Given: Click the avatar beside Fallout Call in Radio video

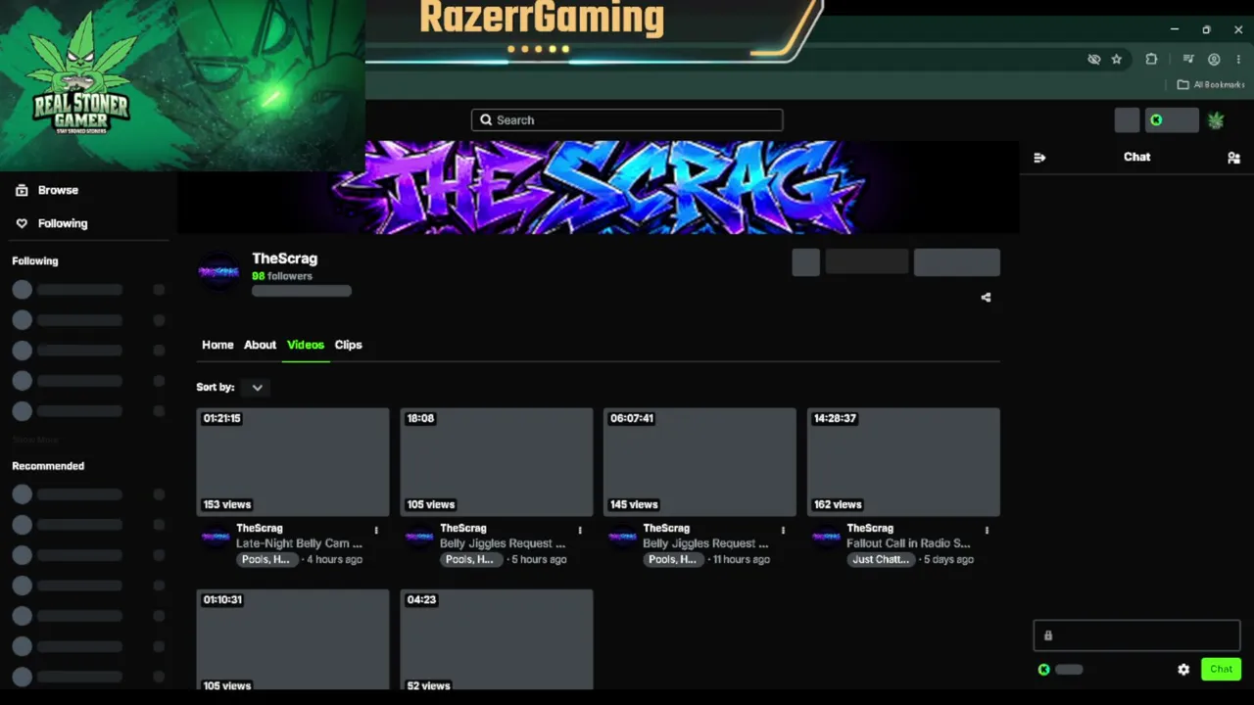Looking at the screenshot, I should 826,537.
